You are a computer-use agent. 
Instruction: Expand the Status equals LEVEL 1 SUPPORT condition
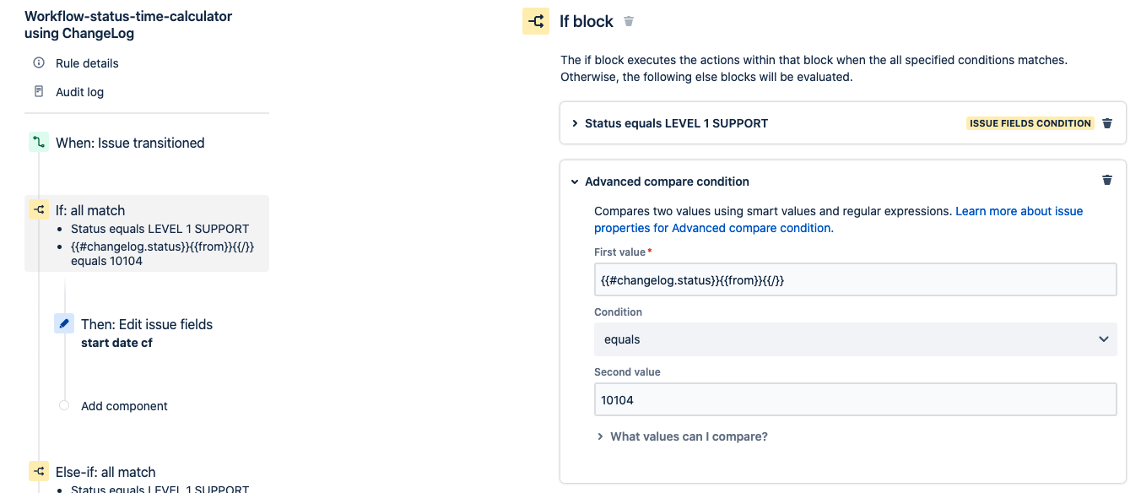[576, 123]
